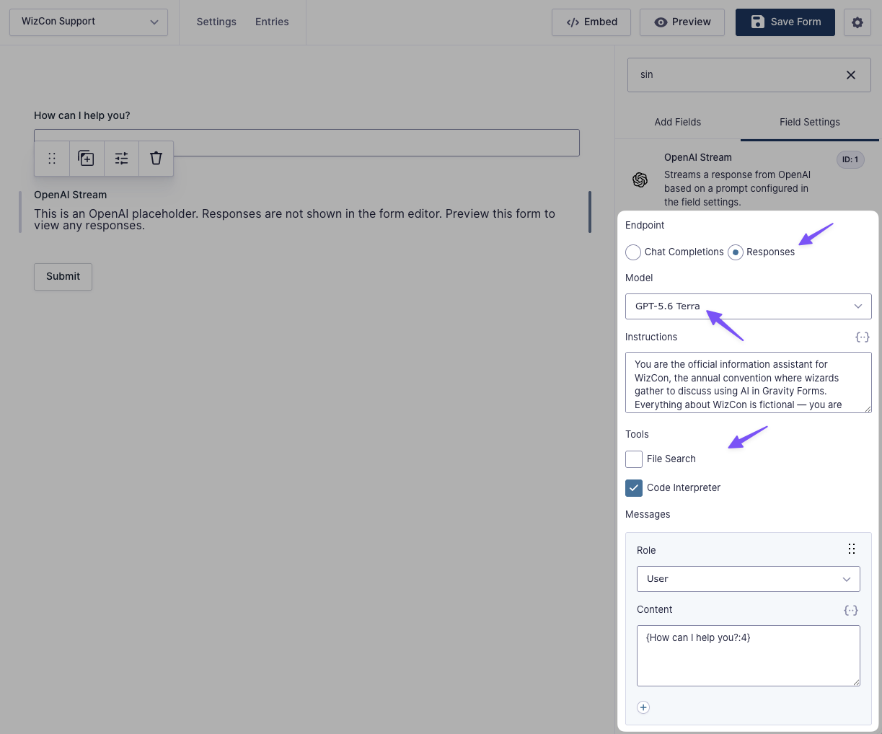Screen dimensions: 882x734
Task: Click the ID: 1 badge
Action: 850,160
